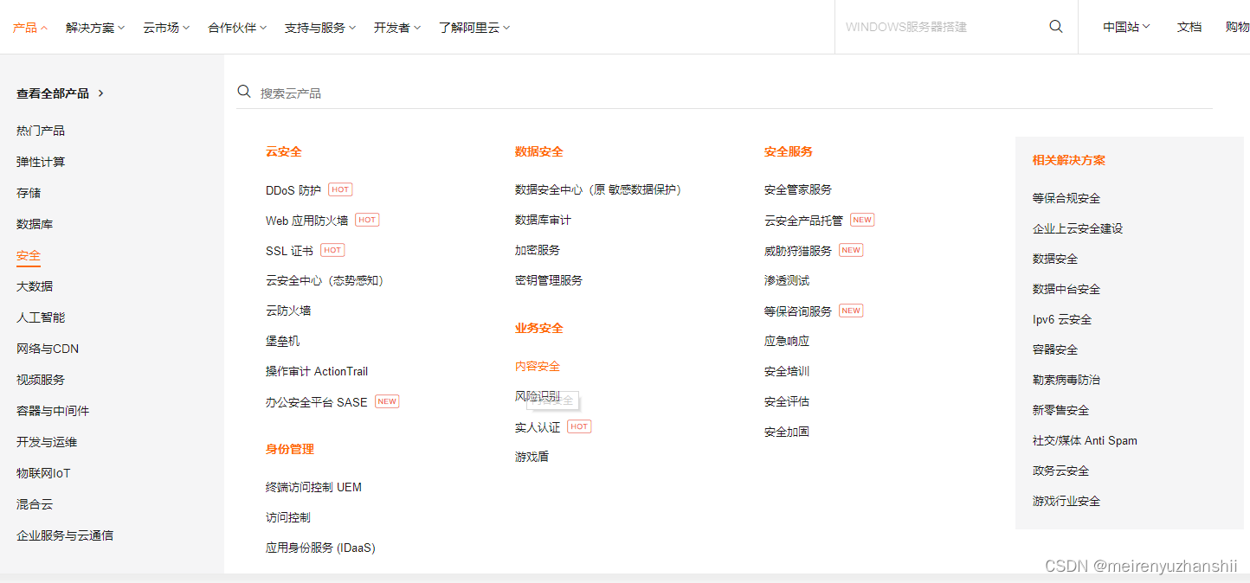Open 密钥管理服务 product

549,281
